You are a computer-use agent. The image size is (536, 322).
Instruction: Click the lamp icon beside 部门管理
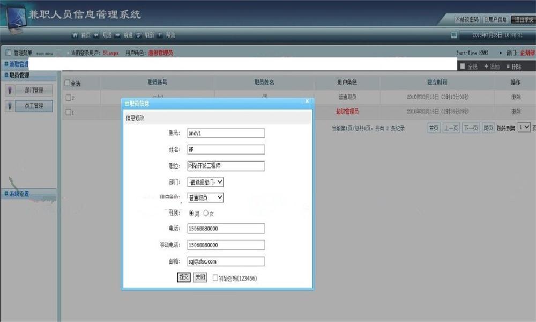(9, 90)
